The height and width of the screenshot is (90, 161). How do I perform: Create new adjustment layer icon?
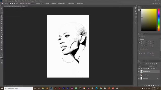(x=151, y=85)
